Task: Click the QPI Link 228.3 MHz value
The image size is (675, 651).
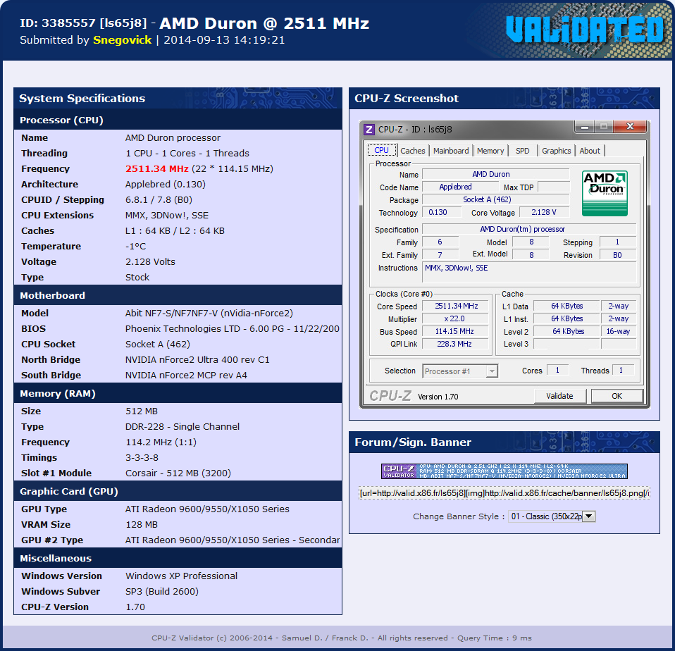Action: [456, 344]
